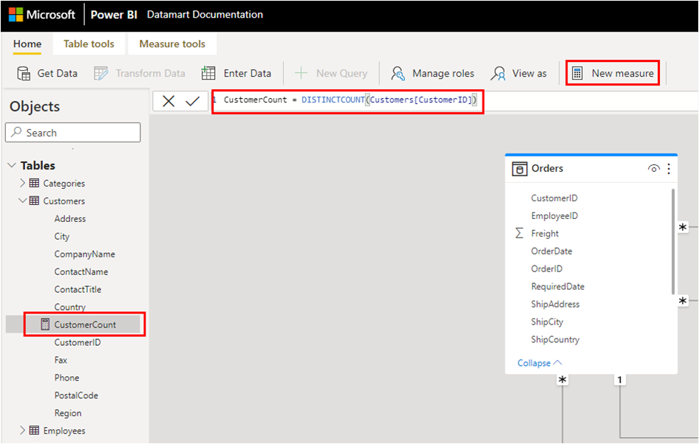Click the Manage roles button label
The width and height of the screenshot is (699, 444).
pos(443,74)
